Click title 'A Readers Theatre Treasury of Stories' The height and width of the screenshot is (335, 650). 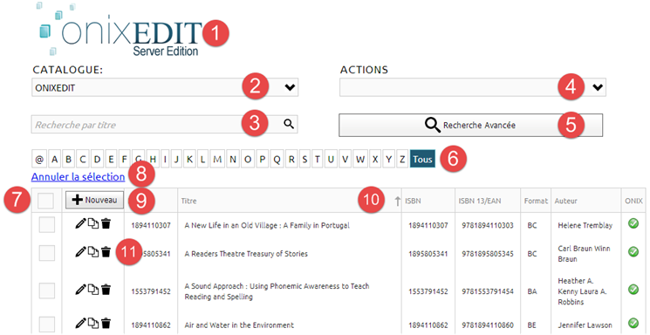click(246, 254)
